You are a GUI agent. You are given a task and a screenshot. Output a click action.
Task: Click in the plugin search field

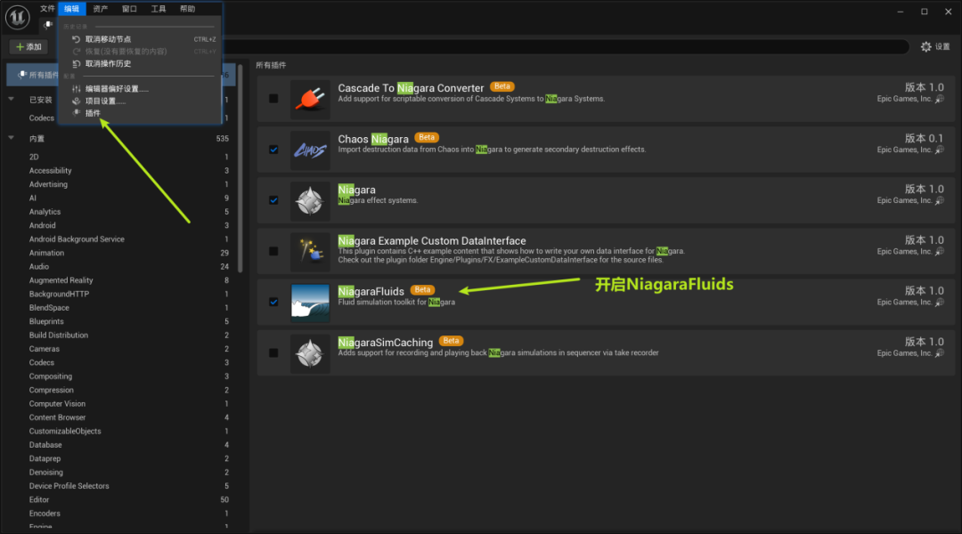coord(565,46)
